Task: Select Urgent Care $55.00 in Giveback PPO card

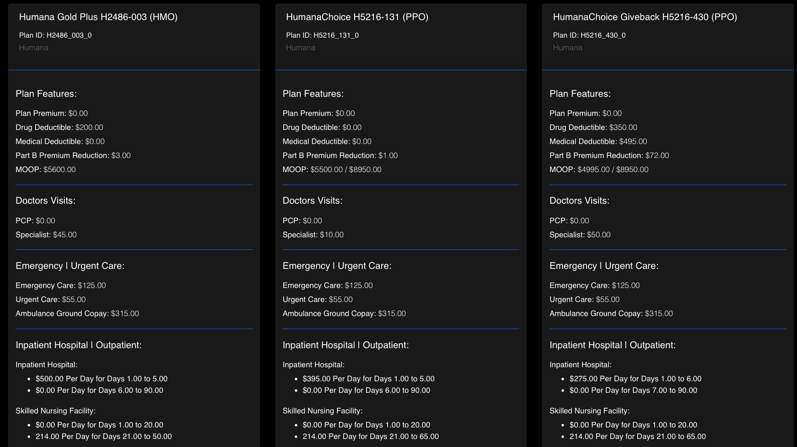Action: click(585, 300)
